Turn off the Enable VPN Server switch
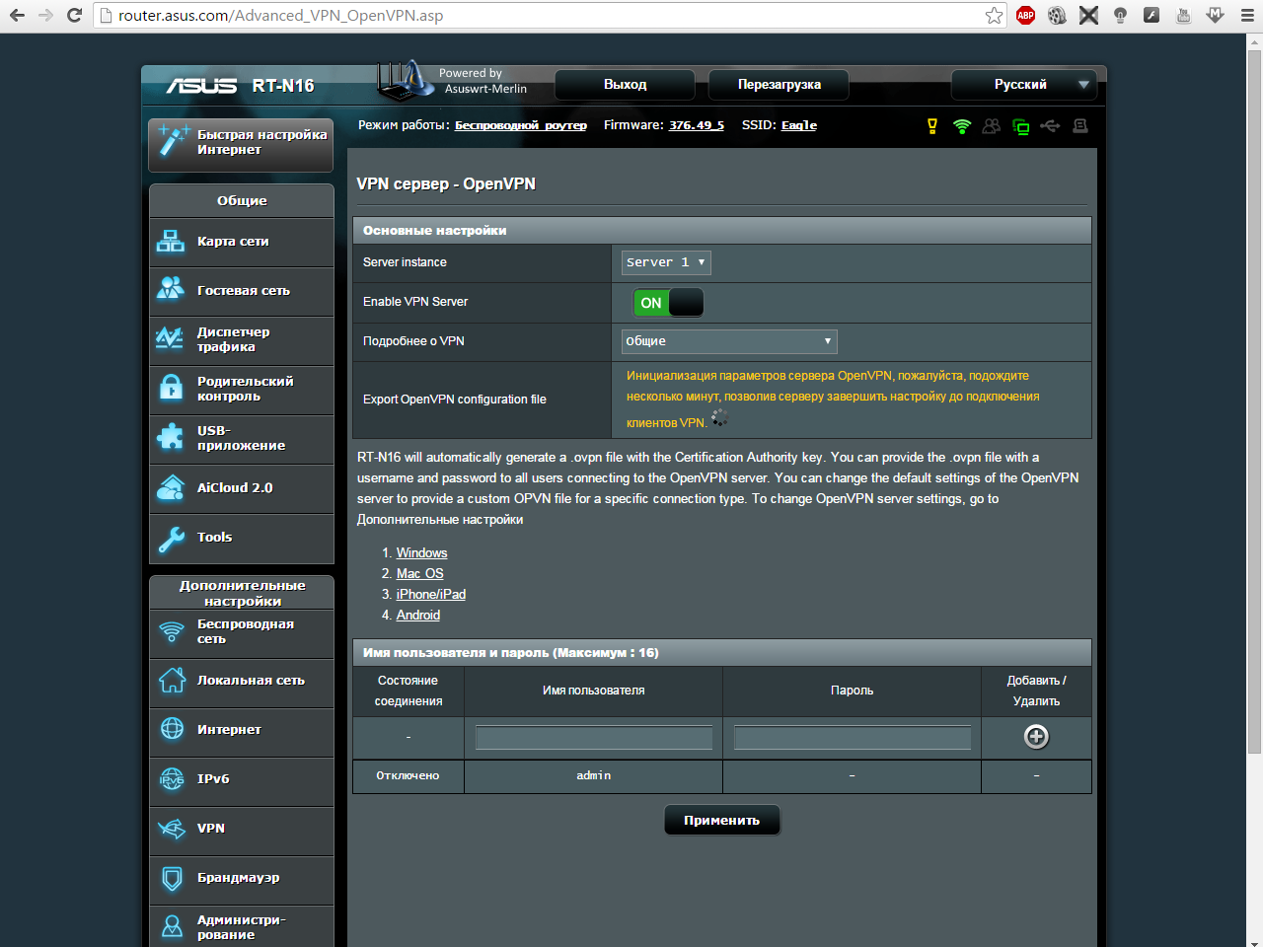Viewport: 1263px width, 947px height. click(x=668, y=303)
